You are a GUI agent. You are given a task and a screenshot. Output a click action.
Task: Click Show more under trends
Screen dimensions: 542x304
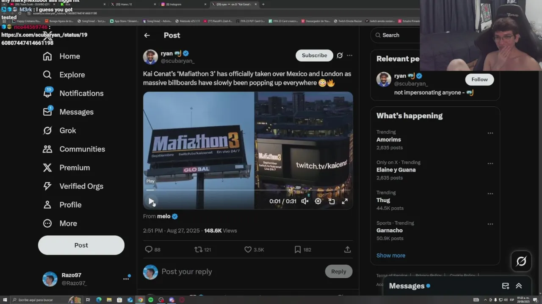click(x=391, y=255)
